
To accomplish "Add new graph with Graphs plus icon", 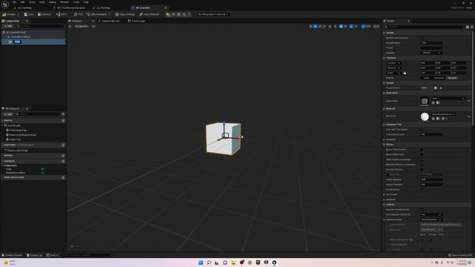I will coord(63,120).
